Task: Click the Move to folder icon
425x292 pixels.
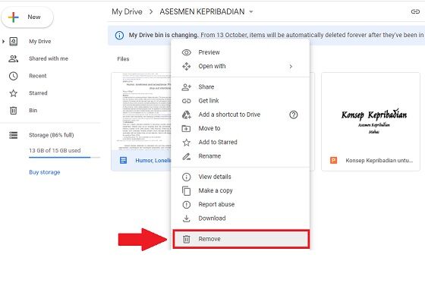Action: 186,128
